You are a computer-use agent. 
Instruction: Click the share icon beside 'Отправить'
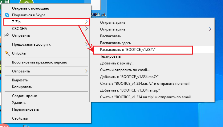pos(7,35)
